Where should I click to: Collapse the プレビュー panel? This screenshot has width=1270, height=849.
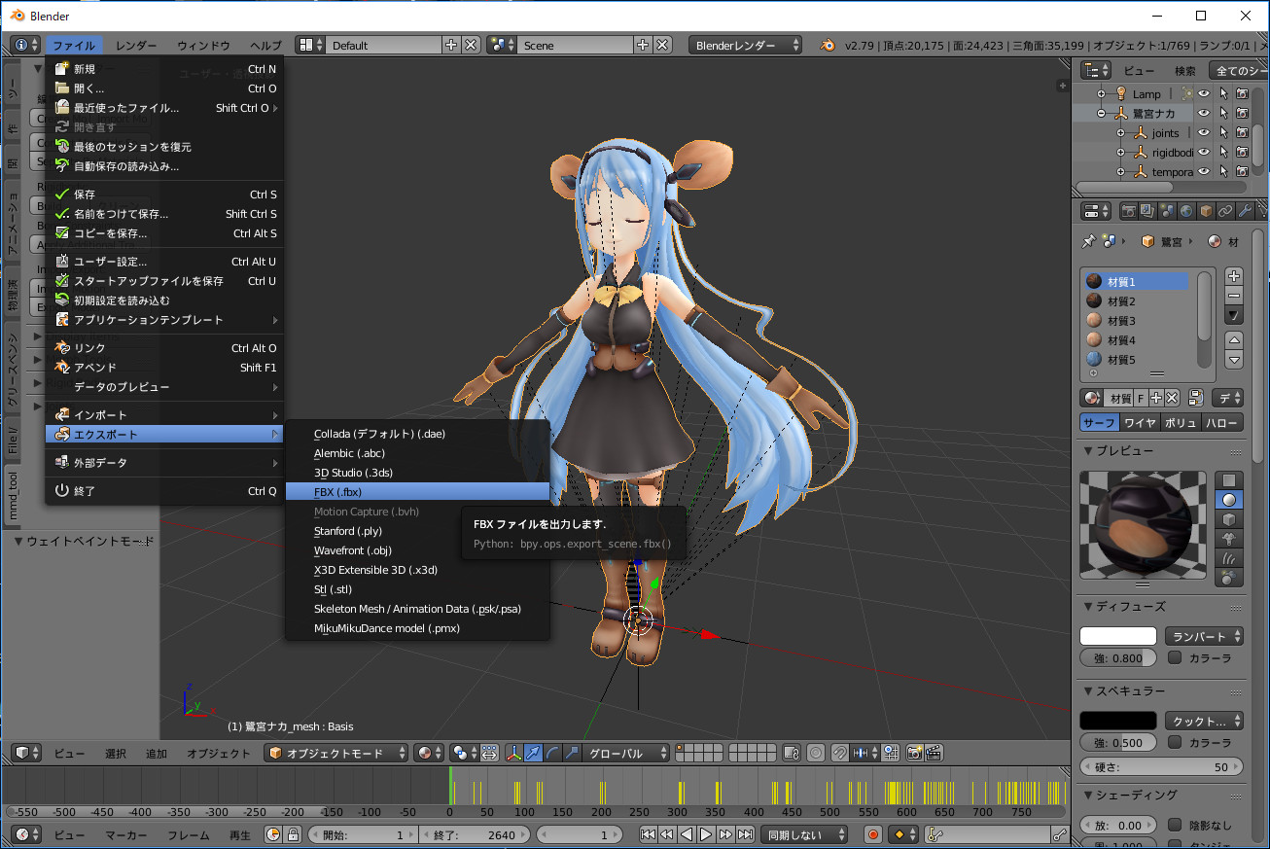[1088, 451]
